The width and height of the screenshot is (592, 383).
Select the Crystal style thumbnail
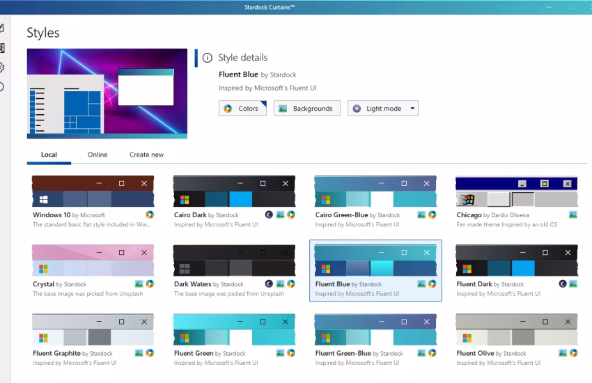93,260
